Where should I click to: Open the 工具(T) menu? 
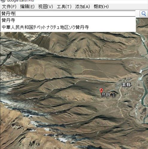[64, 7]
